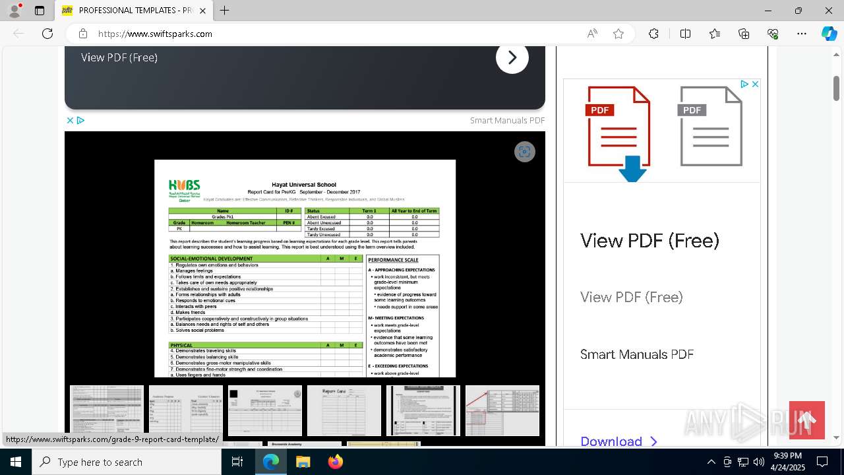Add page to favorites star

(618, 34)
